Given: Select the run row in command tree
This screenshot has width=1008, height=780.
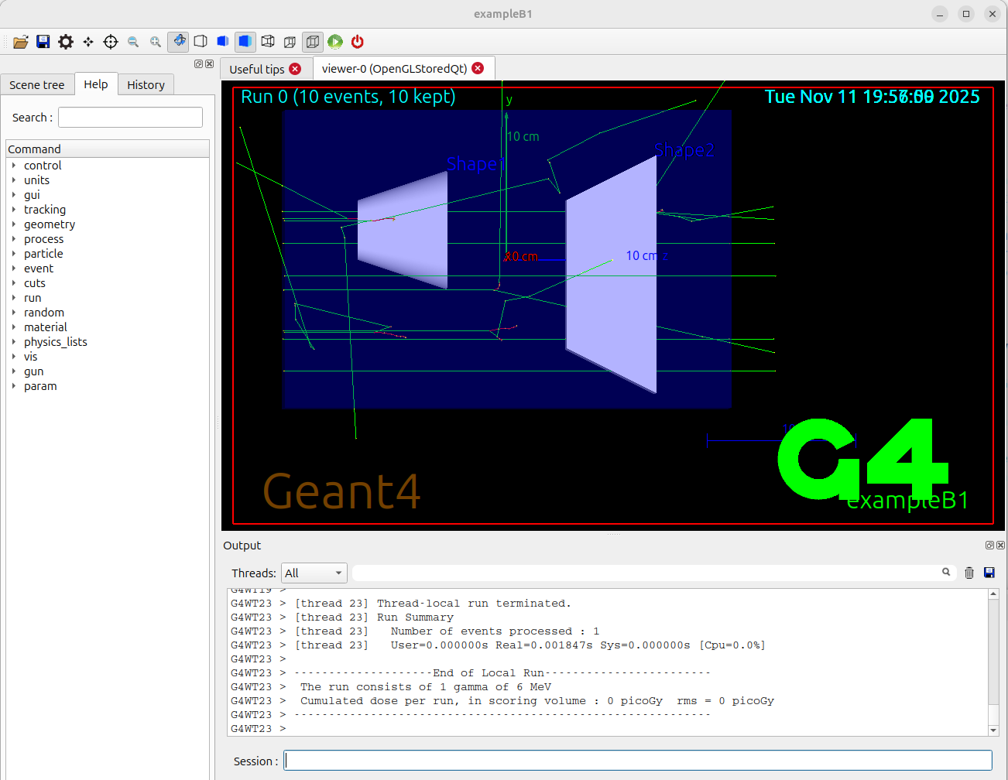Looking at the screenshot, I should 108,298.
